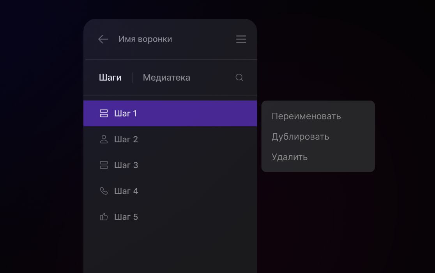Click the back arrow icon

point(103,39)
